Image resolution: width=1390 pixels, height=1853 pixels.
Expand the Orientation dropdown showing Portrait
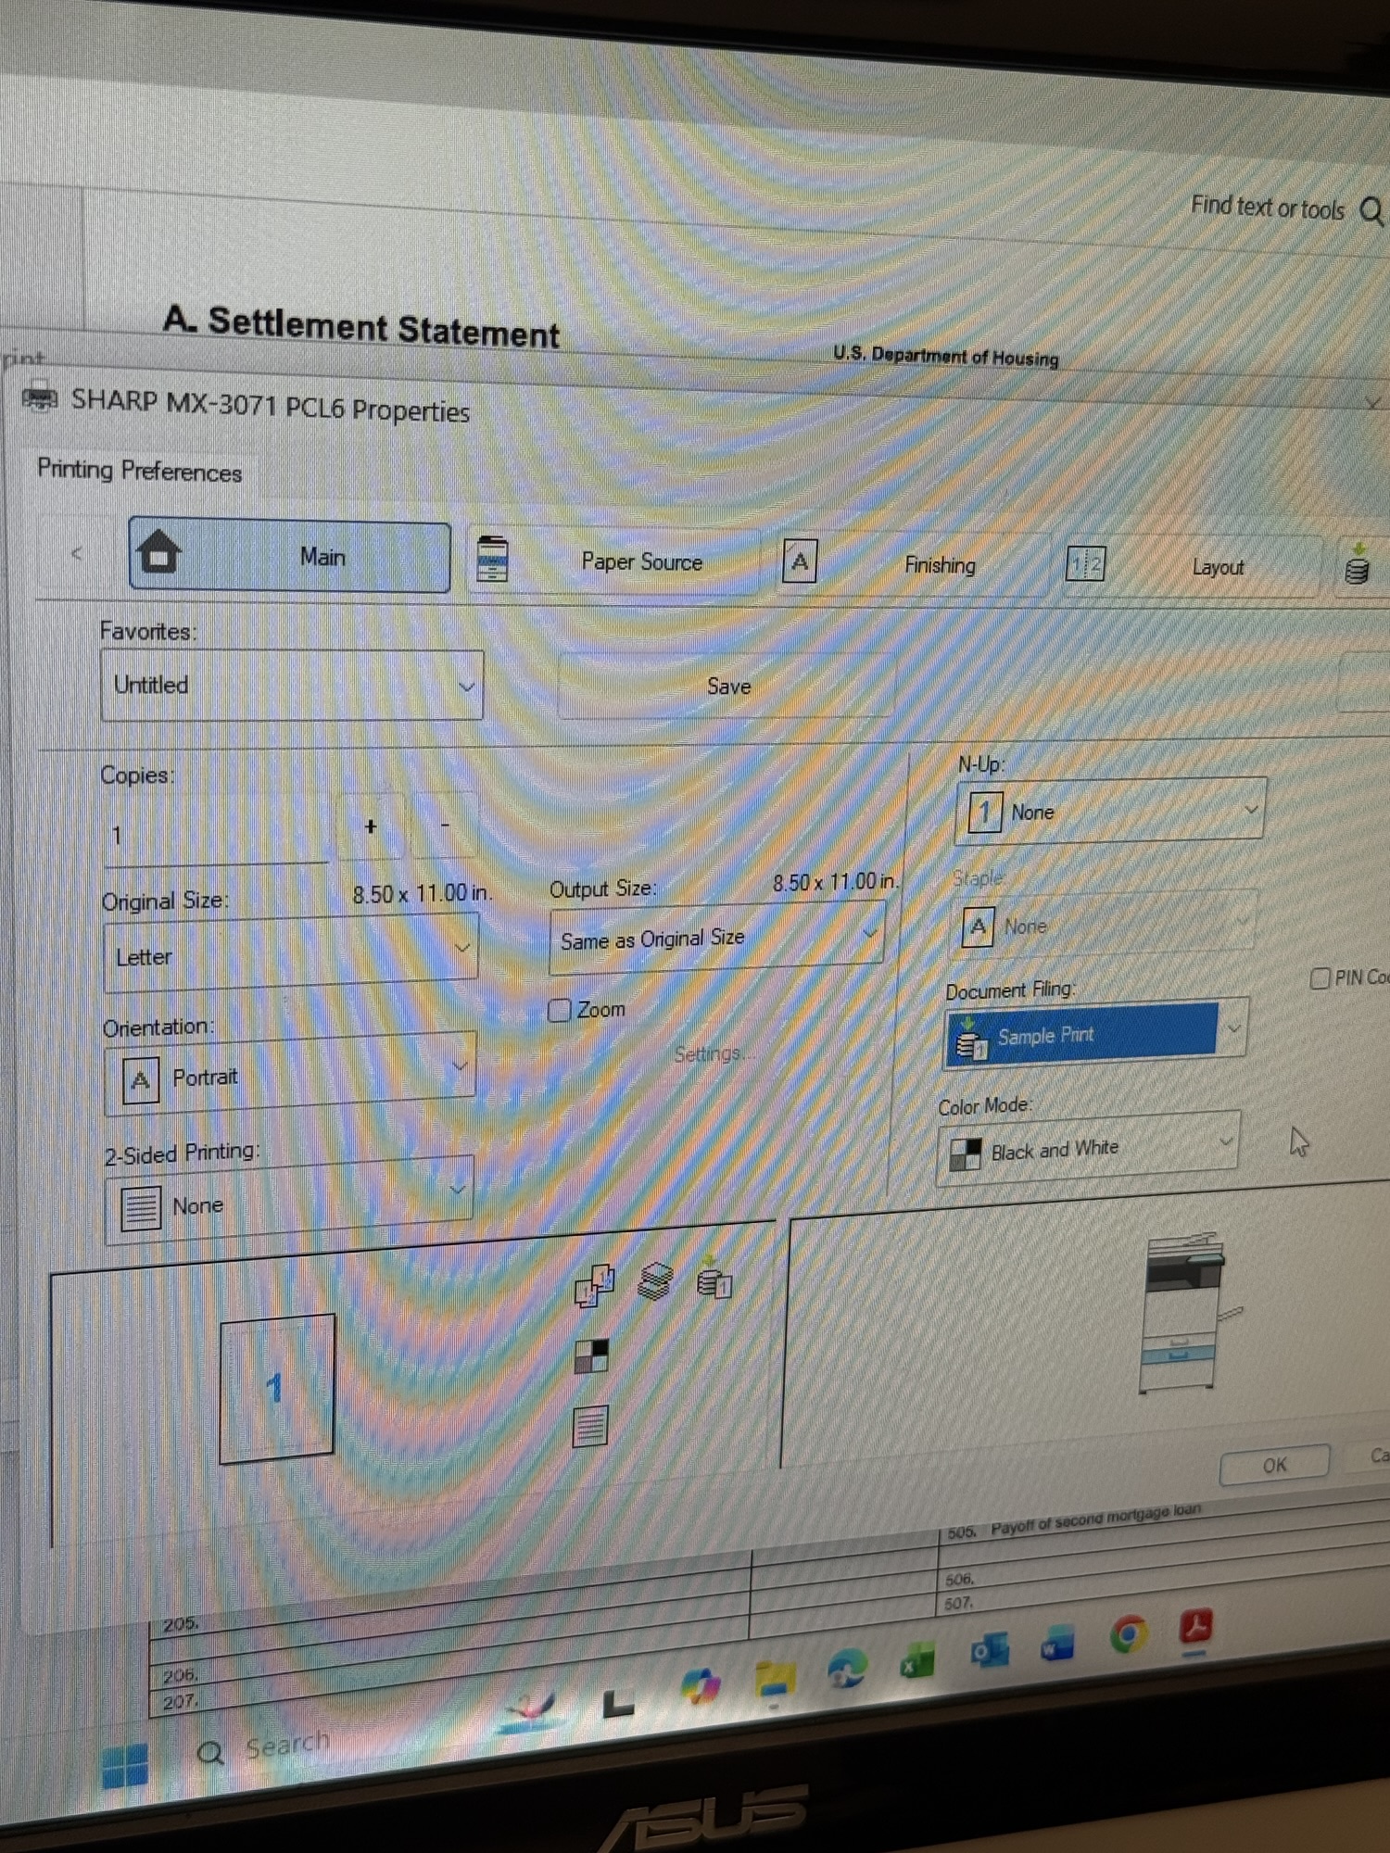tap(290, 1074)
